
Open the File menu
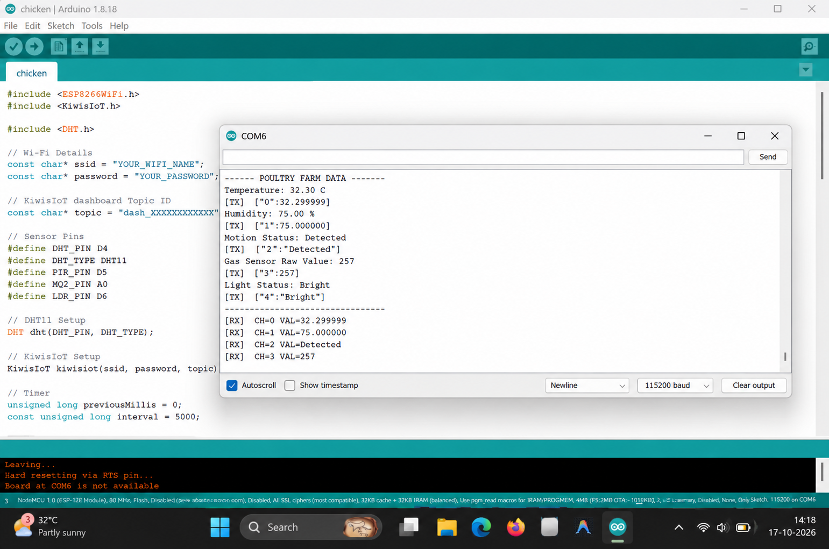[x=11, y=26]
